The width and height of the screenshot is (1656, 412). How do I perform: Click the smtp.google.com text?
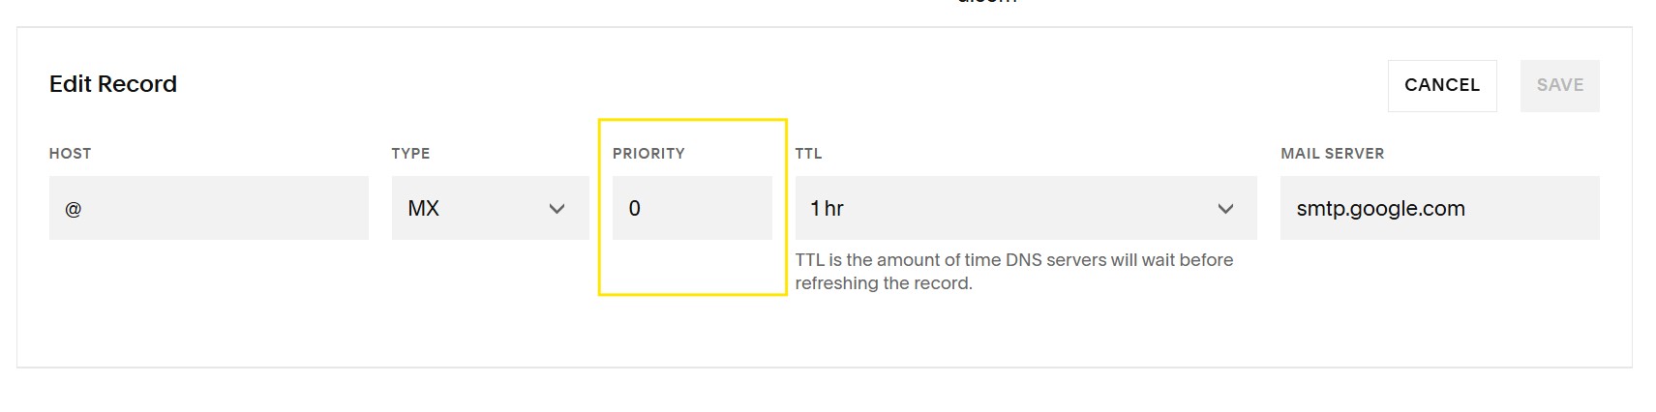point(1380,208)
